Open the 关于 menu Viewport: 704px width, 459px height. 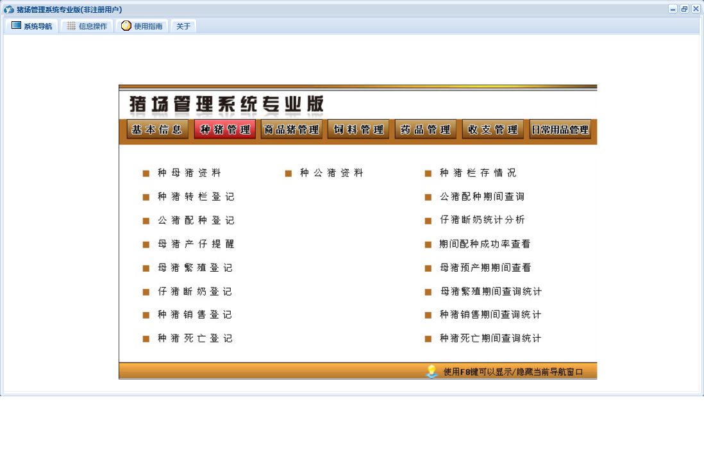pos(183,26)
